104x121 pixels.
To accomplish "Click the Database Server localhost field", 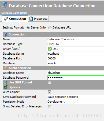I will (x=76, y=54).
